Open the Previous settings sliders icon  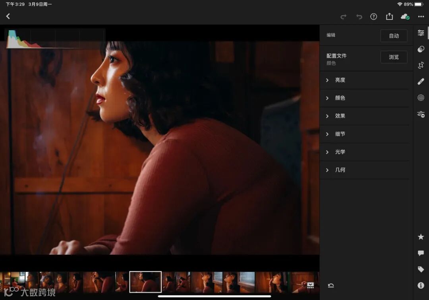(421, 114)
